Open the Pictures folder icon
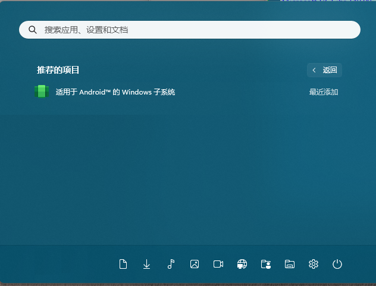This screenshot has width=376, height=286. pyautogui.click(x=195, y=264)
